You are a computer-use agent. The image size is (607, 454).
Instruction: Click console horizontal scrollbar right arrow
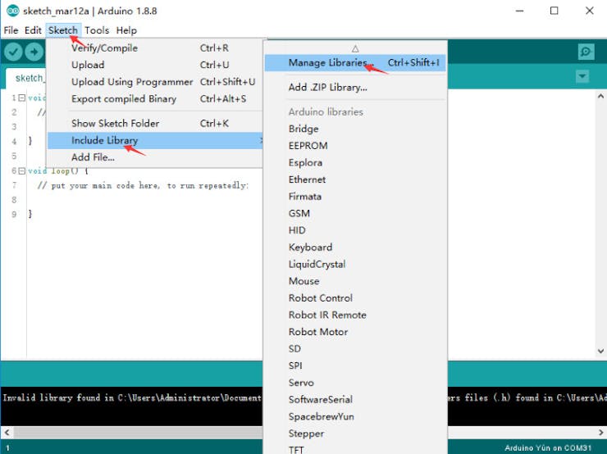tap(600, 432)
